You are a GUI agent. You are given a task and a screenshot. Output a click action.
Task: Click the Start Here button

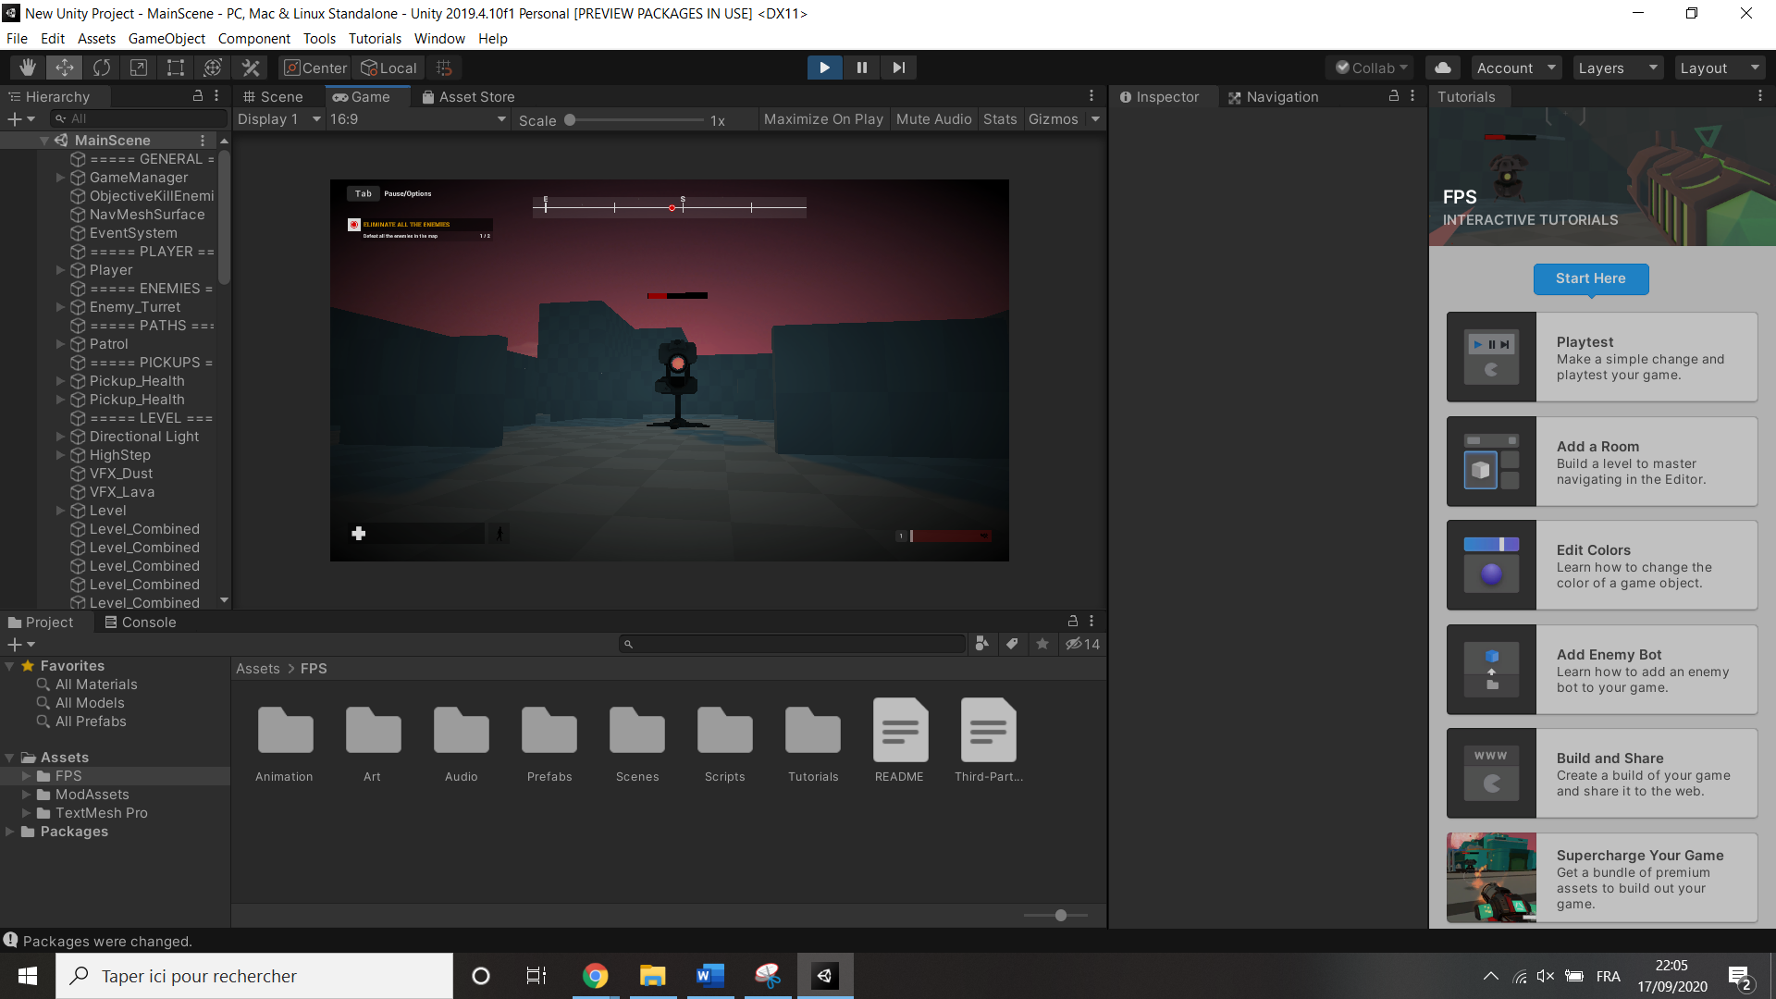click(1591, 278)
